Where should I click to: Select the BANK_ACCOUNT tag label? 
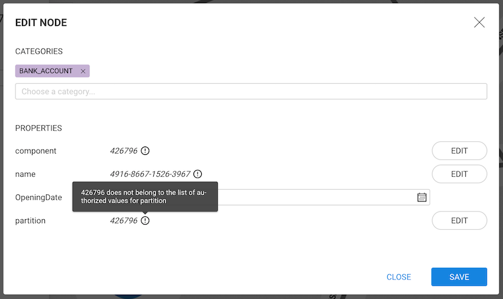46,71
